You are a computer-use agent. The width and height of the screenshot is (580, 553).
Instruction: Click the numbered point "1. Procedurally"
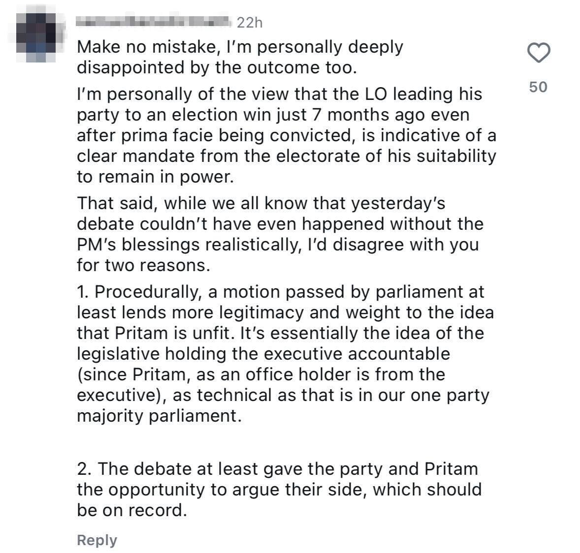(x=285, y=354)
